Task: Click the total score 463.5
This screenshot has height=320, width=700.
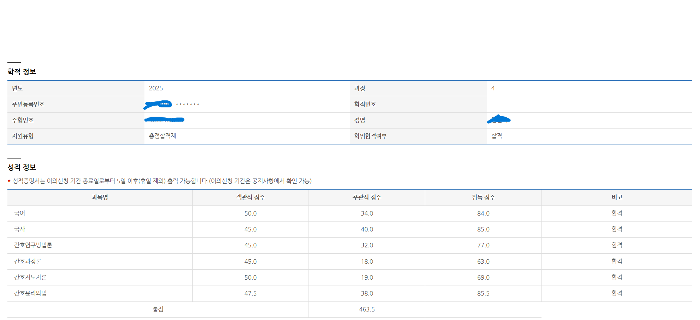Action: tap(367, 309)
